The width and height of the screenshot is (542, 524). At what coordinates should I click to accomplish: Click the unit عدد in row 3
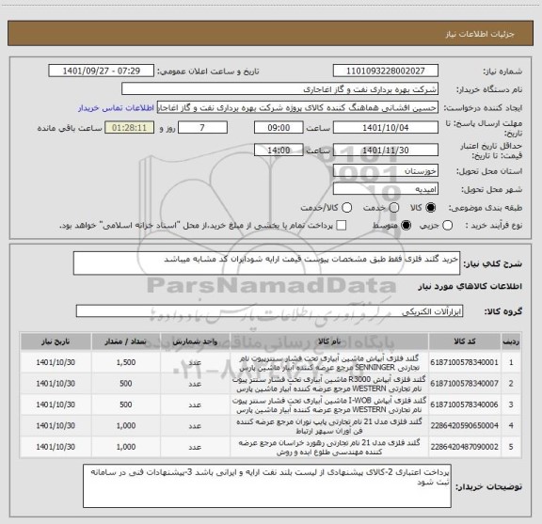(x=195, y=405)
